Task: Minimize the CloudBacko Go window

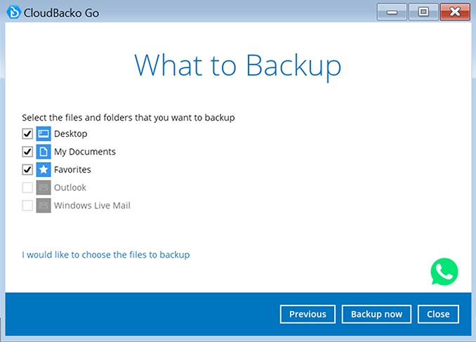Action: click(x=392, y=12)
